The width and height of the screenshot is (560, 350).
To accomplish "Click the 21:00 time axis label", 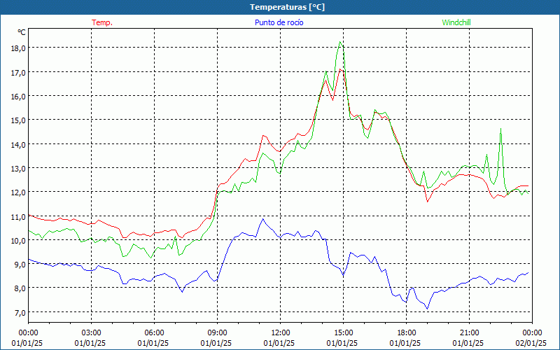I will tap(469, 332).
